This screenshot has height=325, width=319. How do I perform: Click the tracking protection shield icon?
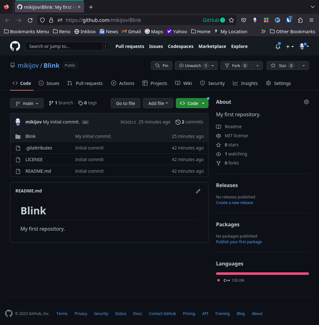point(42,20)
